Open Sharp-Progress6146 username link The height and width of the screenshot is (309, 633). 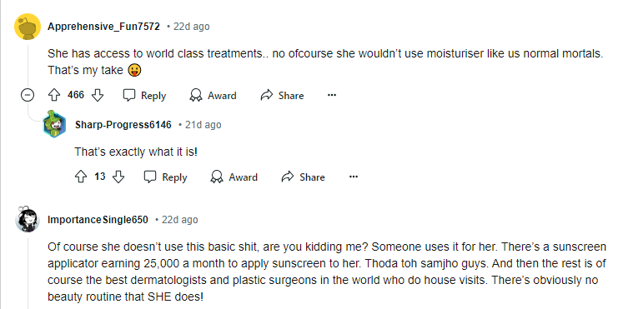(123, 125)
